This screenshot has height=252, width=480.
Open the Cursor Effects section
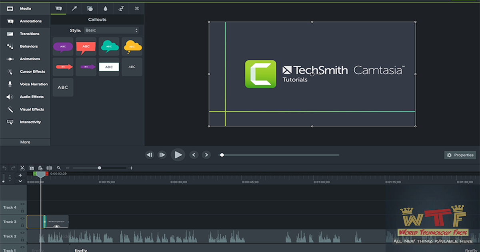point(25,72)
